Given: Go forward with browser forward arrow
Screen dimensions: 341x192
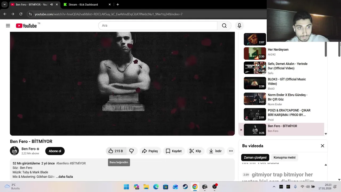Looking at the screenshot, I should [13, 14].
